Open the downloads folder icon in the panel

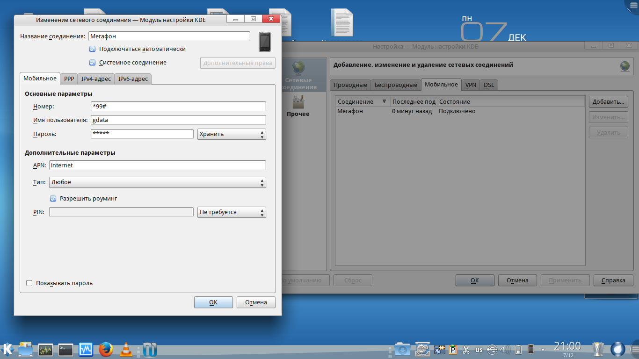402,349
